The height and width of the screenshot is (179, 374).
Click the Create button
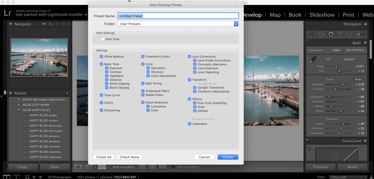click(x=228, y=157)
